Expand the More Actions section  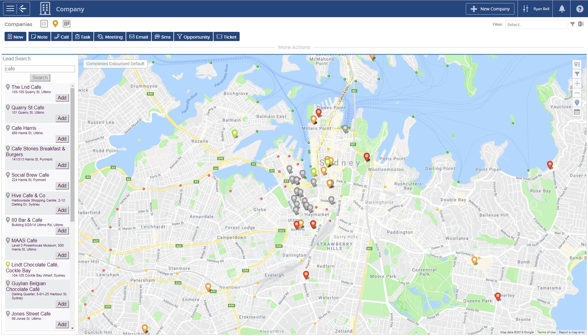[294, 47]
